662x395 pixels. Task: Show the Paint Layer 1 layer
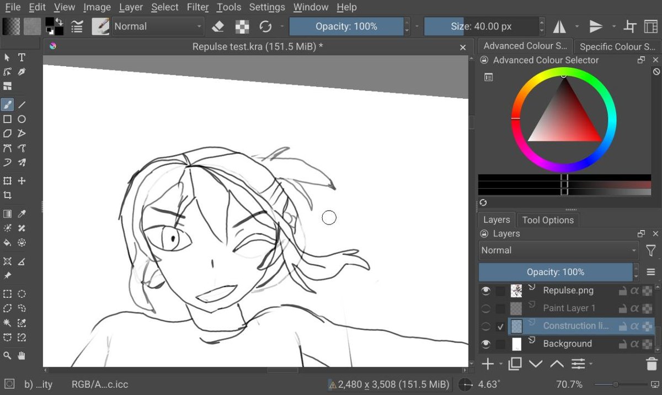coord(485,308)
